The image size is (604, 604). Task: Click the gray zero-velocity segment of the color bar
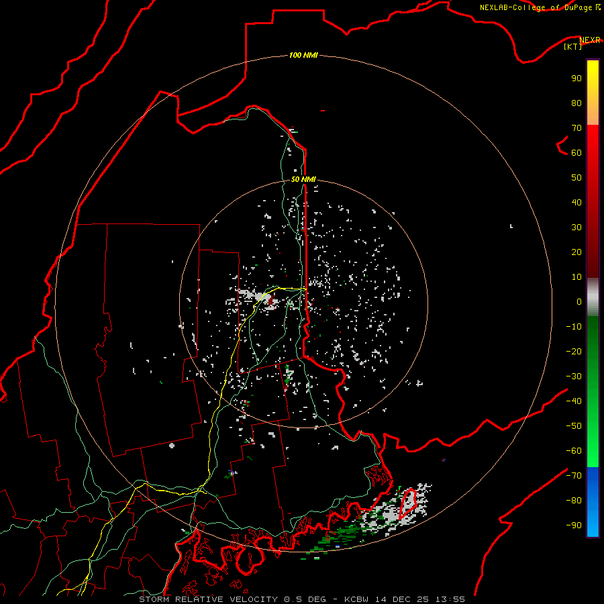click(x=593, y=297)
